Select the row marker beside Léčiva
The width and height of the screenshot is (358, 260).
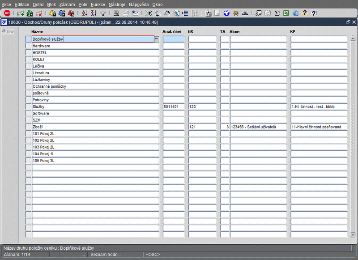click(28, 66)
